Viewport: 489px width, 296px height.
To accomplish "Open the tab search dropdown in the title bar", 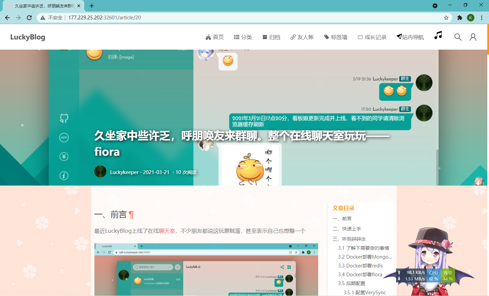I will tap(435, 5).
